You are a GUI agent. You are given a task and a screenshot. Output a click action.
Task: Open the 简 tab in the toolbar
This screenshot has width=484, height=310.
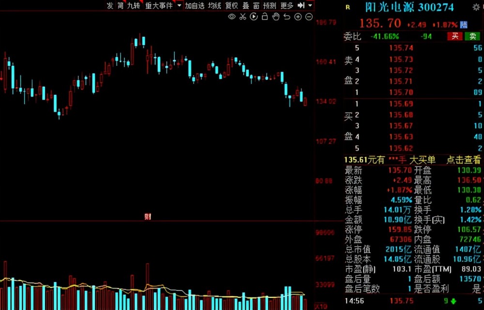coord(121,5)
